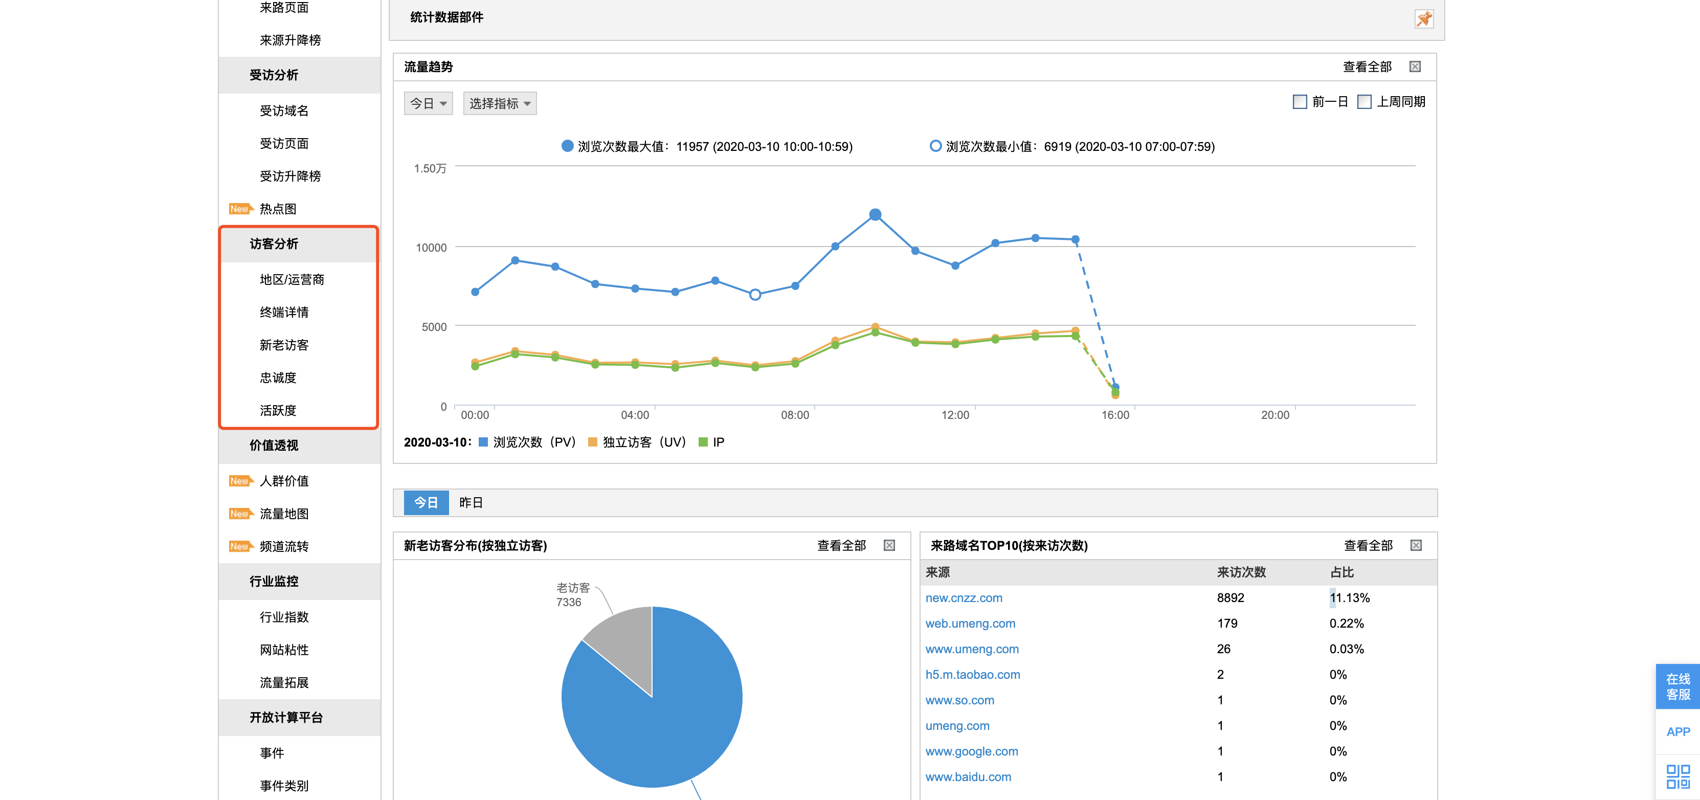Image resolution: width=1700 pixels, height=800 pixels.
Task: Open the 选择指标 metric dropdown
Action: coord(500,104)
